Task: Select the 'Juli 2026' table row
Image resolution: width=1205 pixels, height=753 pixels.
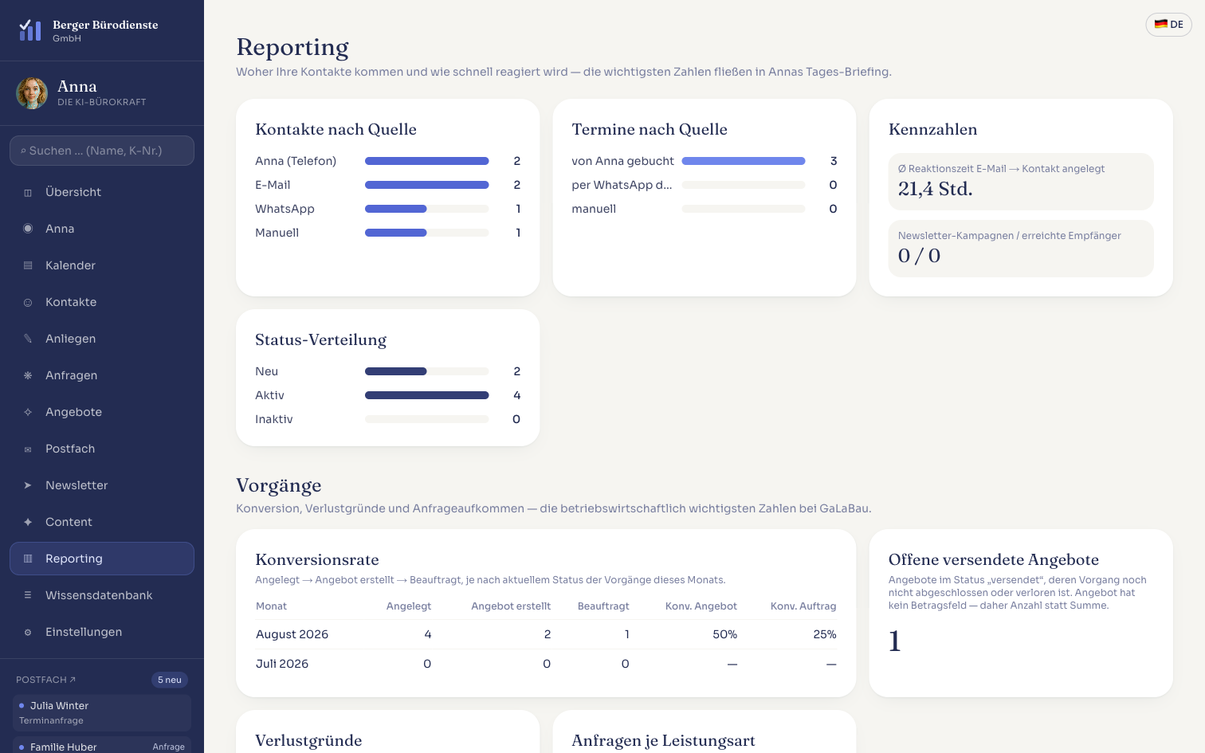Action: [x=546, y=664]
